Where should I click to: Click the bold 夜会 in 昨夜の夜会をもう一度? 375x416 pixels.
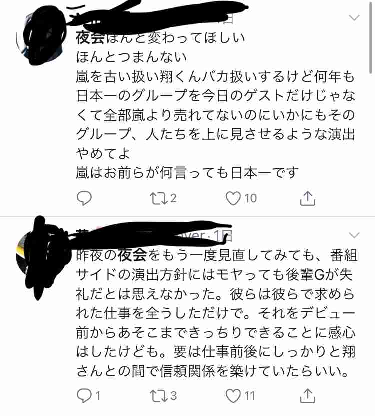click(132, 256)
